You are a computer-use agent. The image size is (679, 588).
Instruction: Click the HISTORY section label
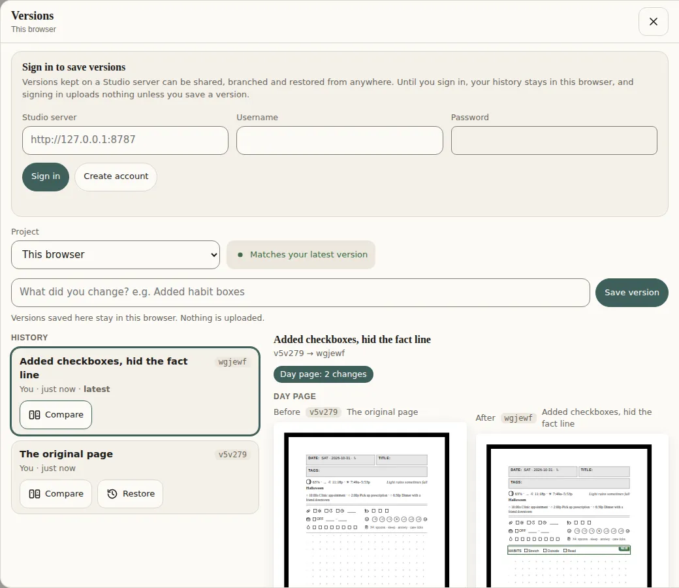coord(29,338)
